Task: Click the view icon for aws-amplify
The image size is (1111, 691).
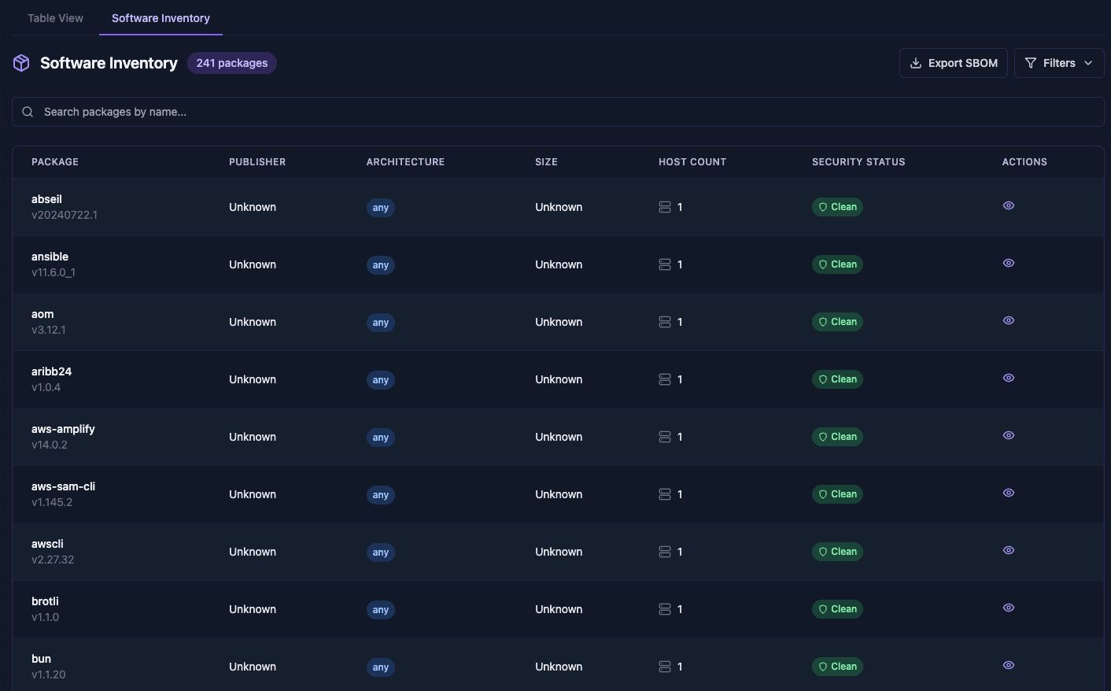Action: pos(1008,436)
